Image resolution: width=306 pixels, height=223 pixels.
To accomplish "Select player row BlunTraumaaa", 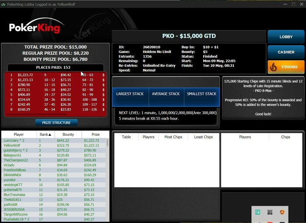I will [54, 195].
